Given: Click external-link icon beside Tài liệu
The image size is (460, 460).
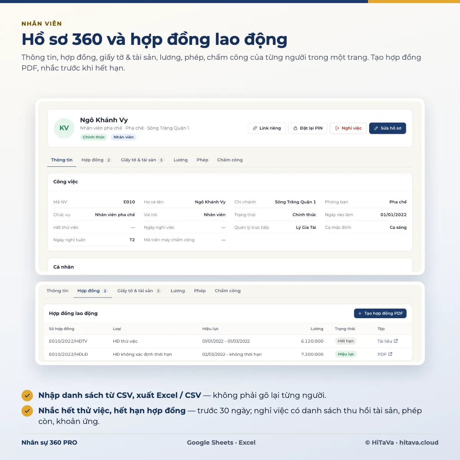Looking at the screenshot, I should click(396, 341).
